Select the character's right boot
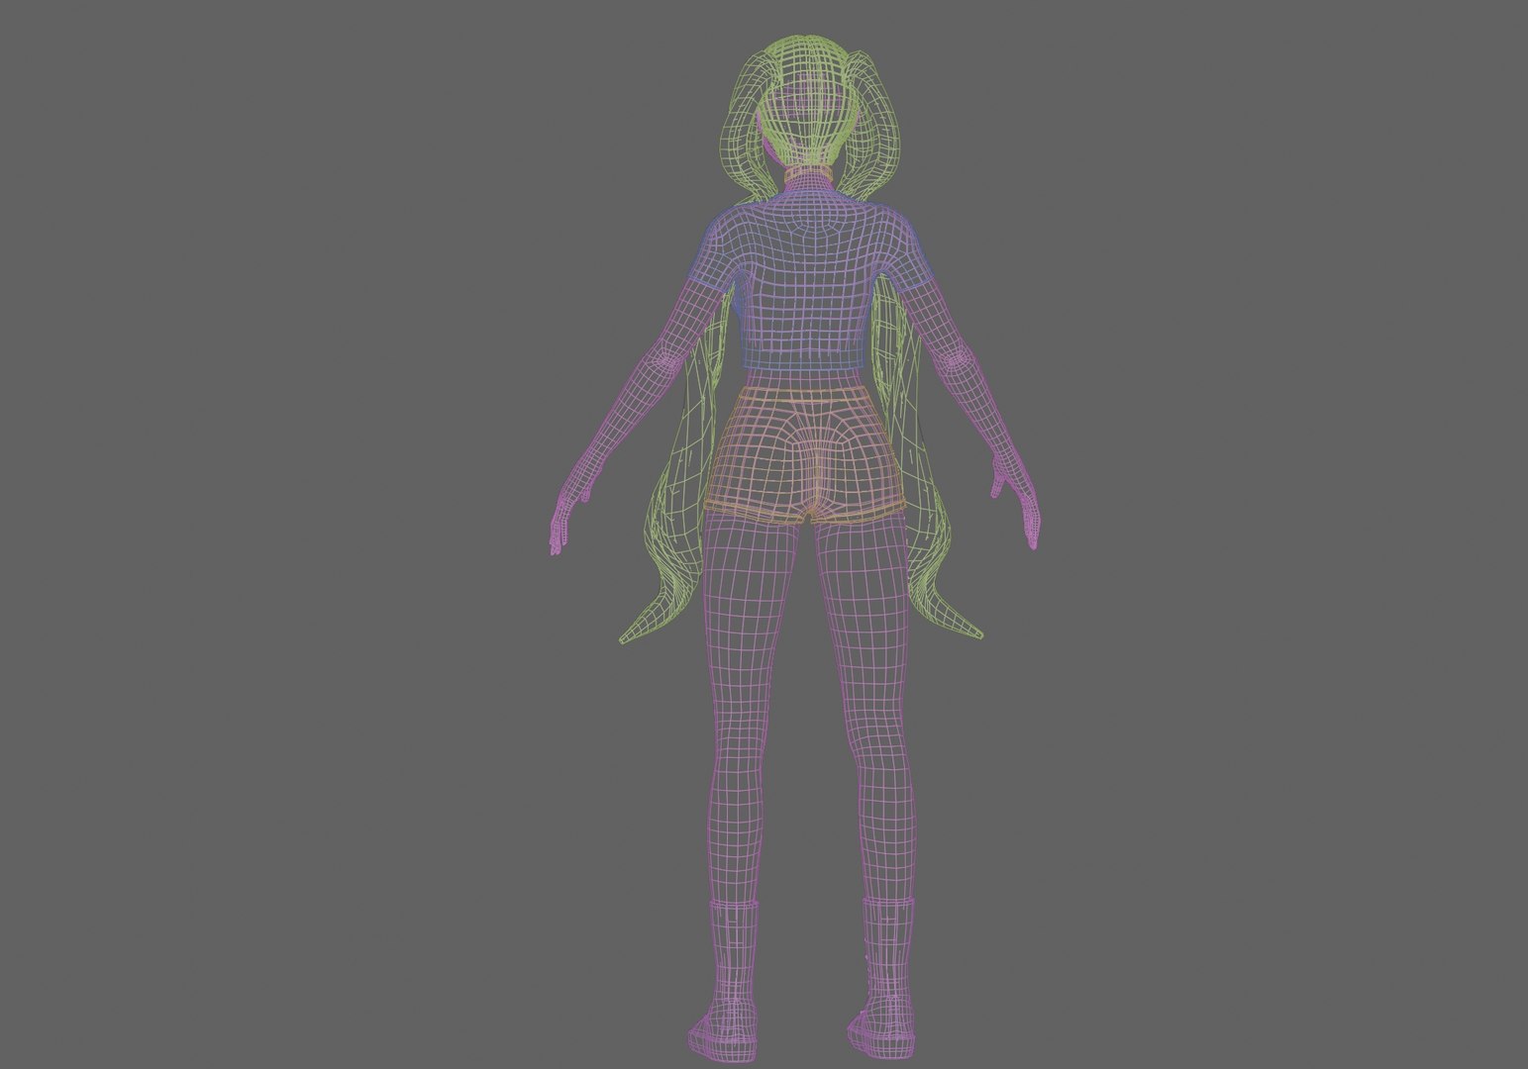1528x1069 pixels. pos(881,980)
